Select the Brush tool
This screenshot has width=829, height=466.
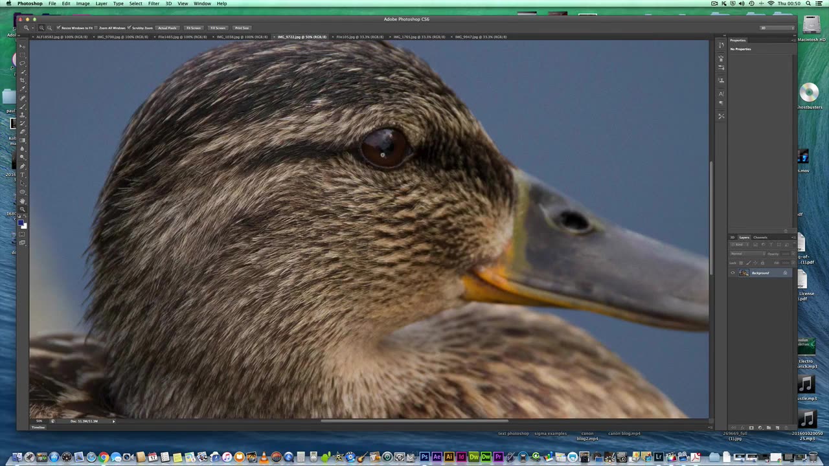[22, 106]
